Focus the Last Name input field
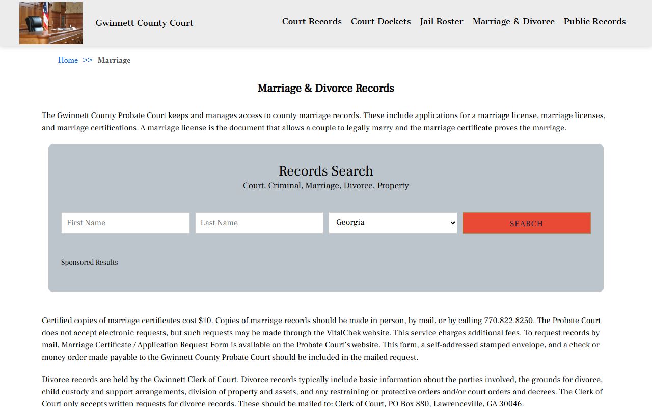 259,223
